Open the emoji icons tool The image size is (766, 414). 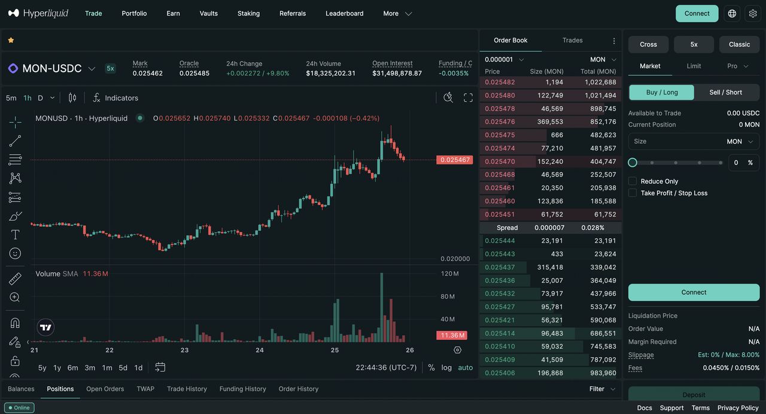pos(16,254)
